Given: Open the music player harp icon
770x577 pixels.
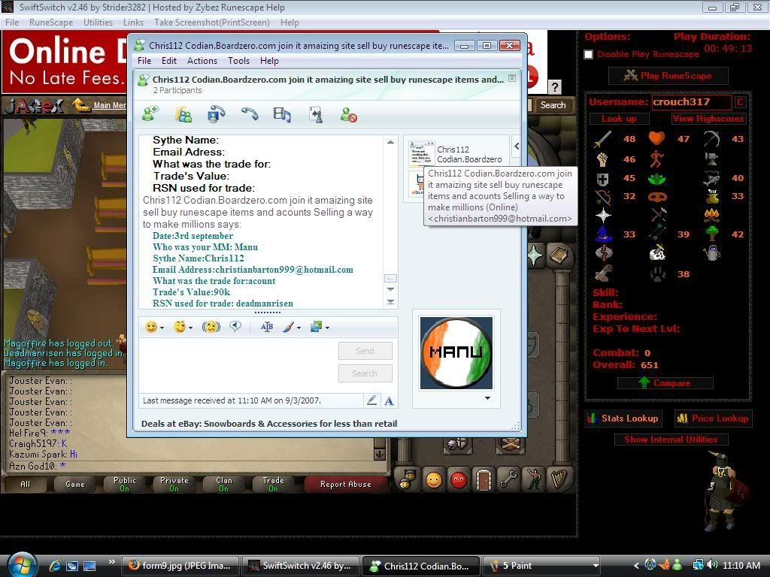Looking at the screenshot, I should [559, 479].
